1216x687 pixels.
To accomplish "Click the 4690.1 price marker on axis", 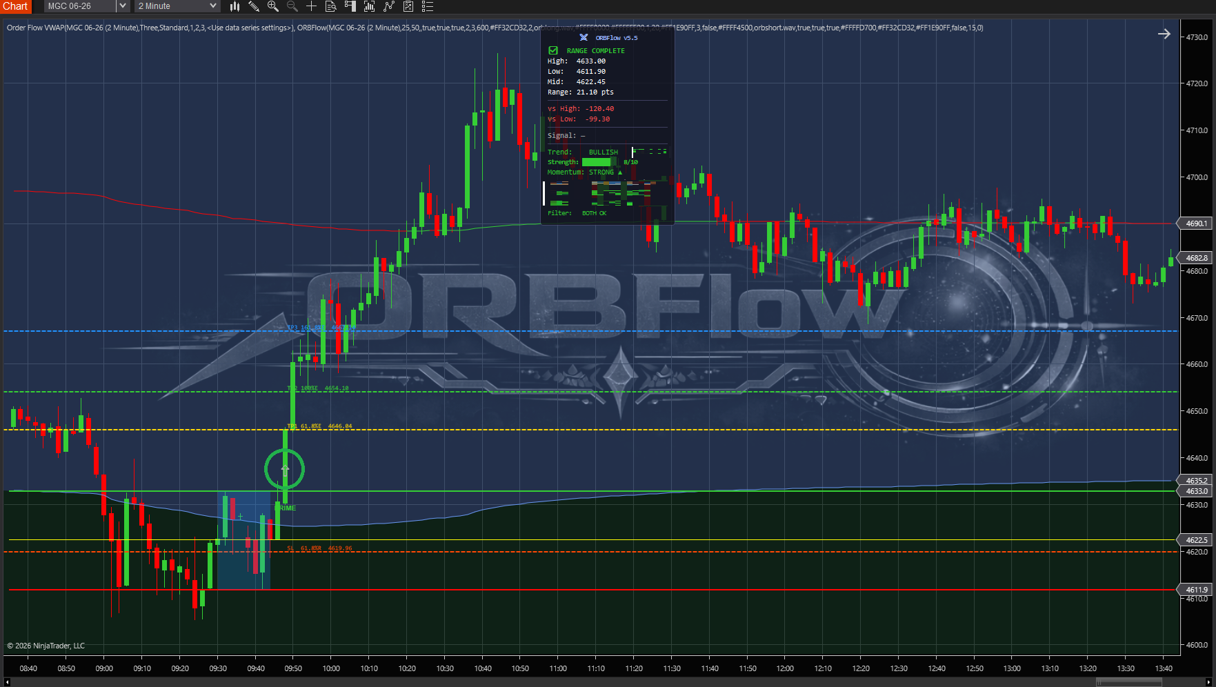I will coord(1197,223).
